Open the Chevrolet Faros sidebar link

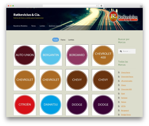coord(127,77)
